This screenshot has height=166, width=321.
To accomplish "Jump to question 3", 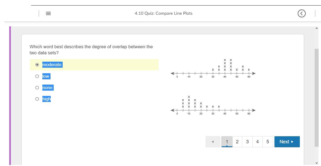I will 247,142.
